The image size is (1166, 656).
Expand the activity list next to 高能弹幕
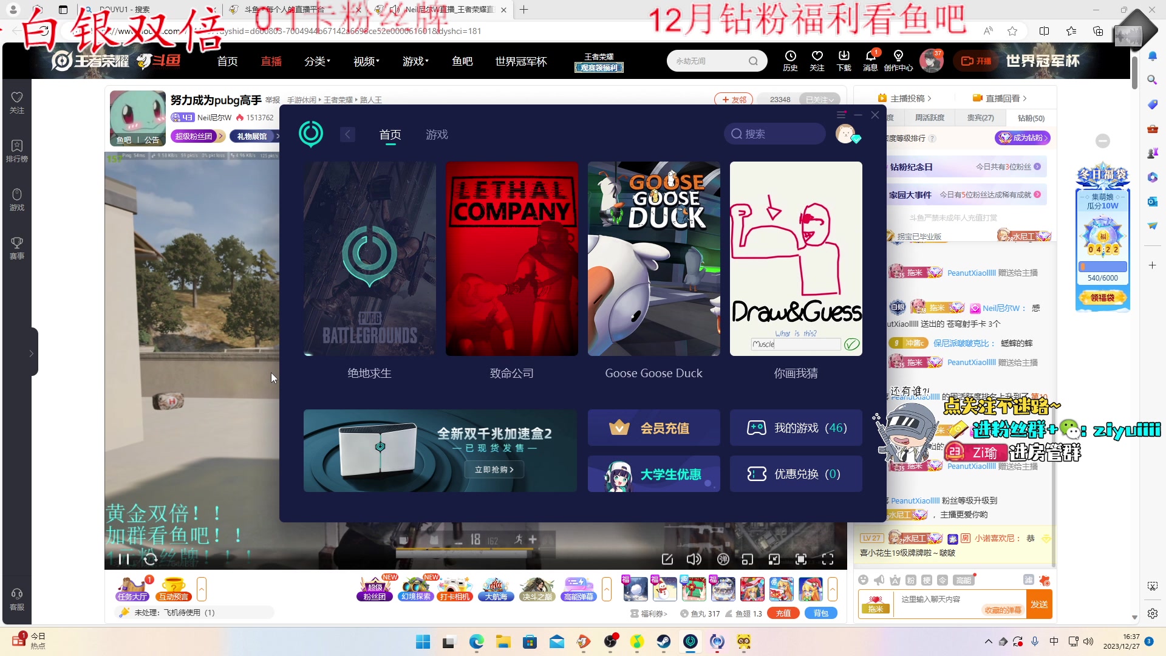[x=607, y=589]
